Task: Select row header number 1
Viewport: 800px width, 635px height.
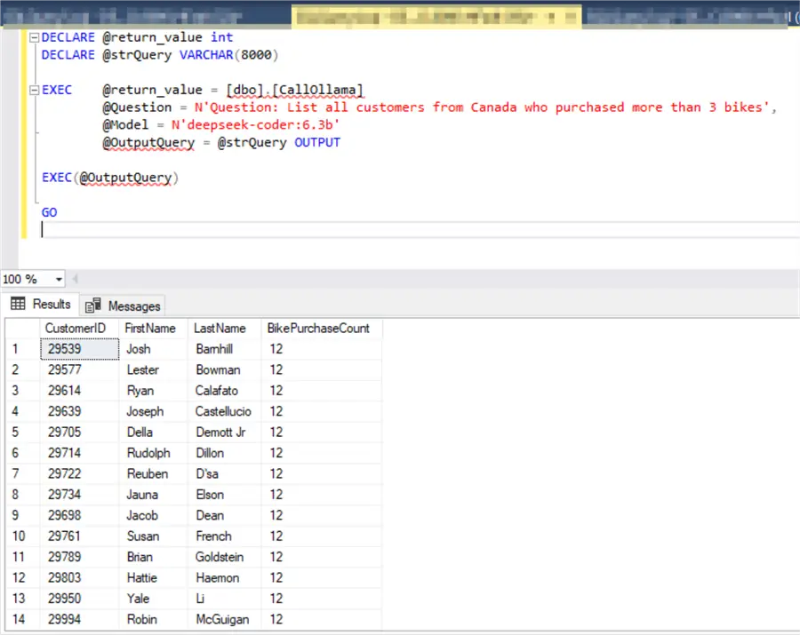Action: tap(22, 349)
